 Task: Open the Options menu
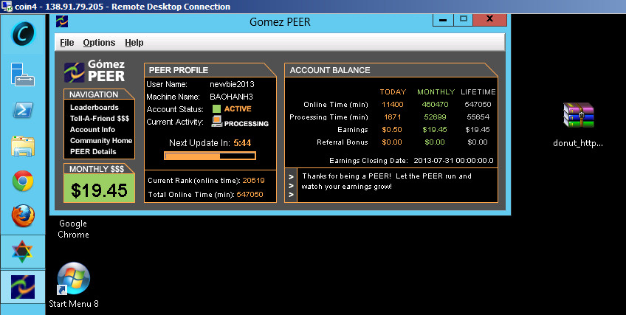[x=99, y=43]
